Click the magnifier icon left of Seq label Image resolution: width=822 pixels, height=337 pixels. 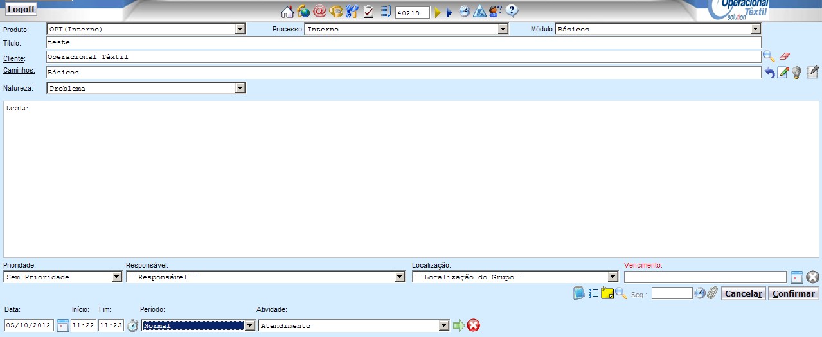tap(621, 293)
